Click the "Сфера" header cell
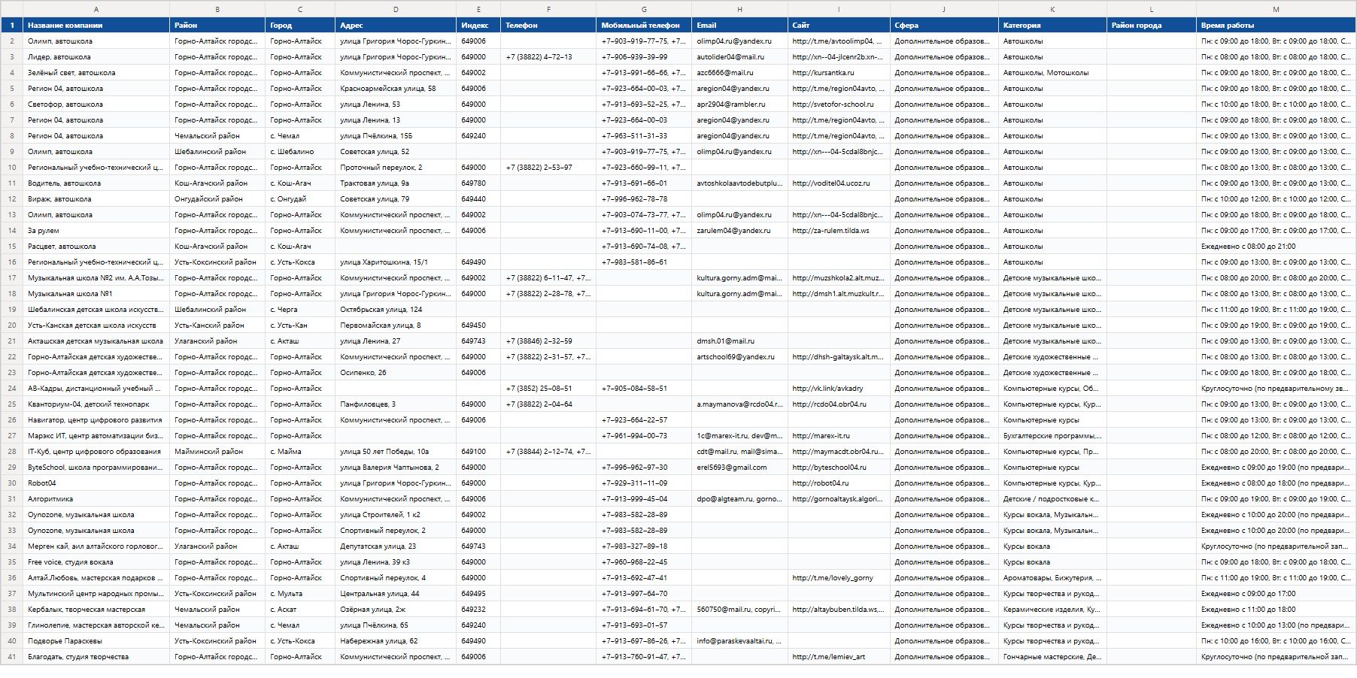This screenshot has height=678, width=1357. [944, 25]
